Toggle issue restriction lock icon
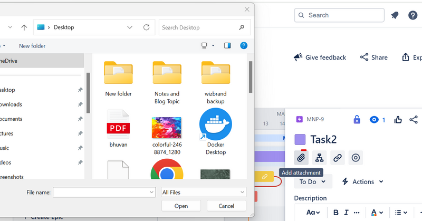The height and width of the screenshot is (221, 422). click(x=357, y=120)
